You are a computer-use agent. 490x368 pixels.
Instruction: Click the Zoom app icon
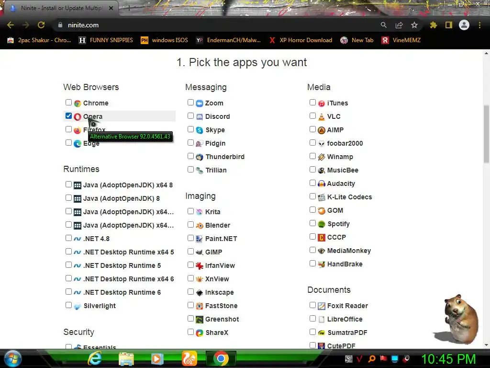[x=200, y=103]
